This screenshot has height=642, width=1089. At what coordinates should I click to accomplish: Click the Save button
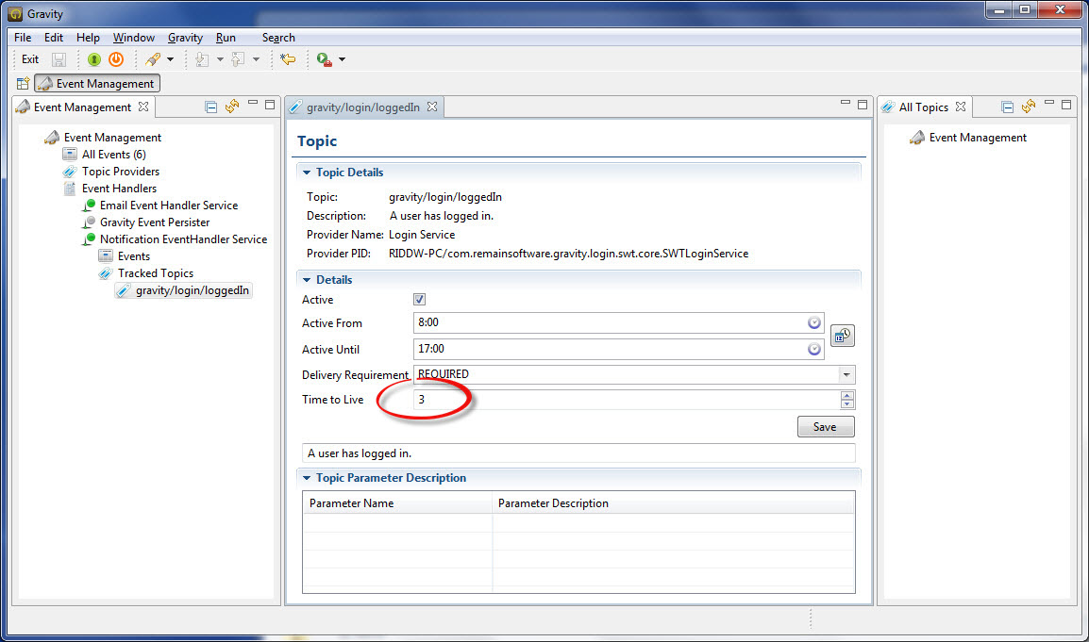825,427
